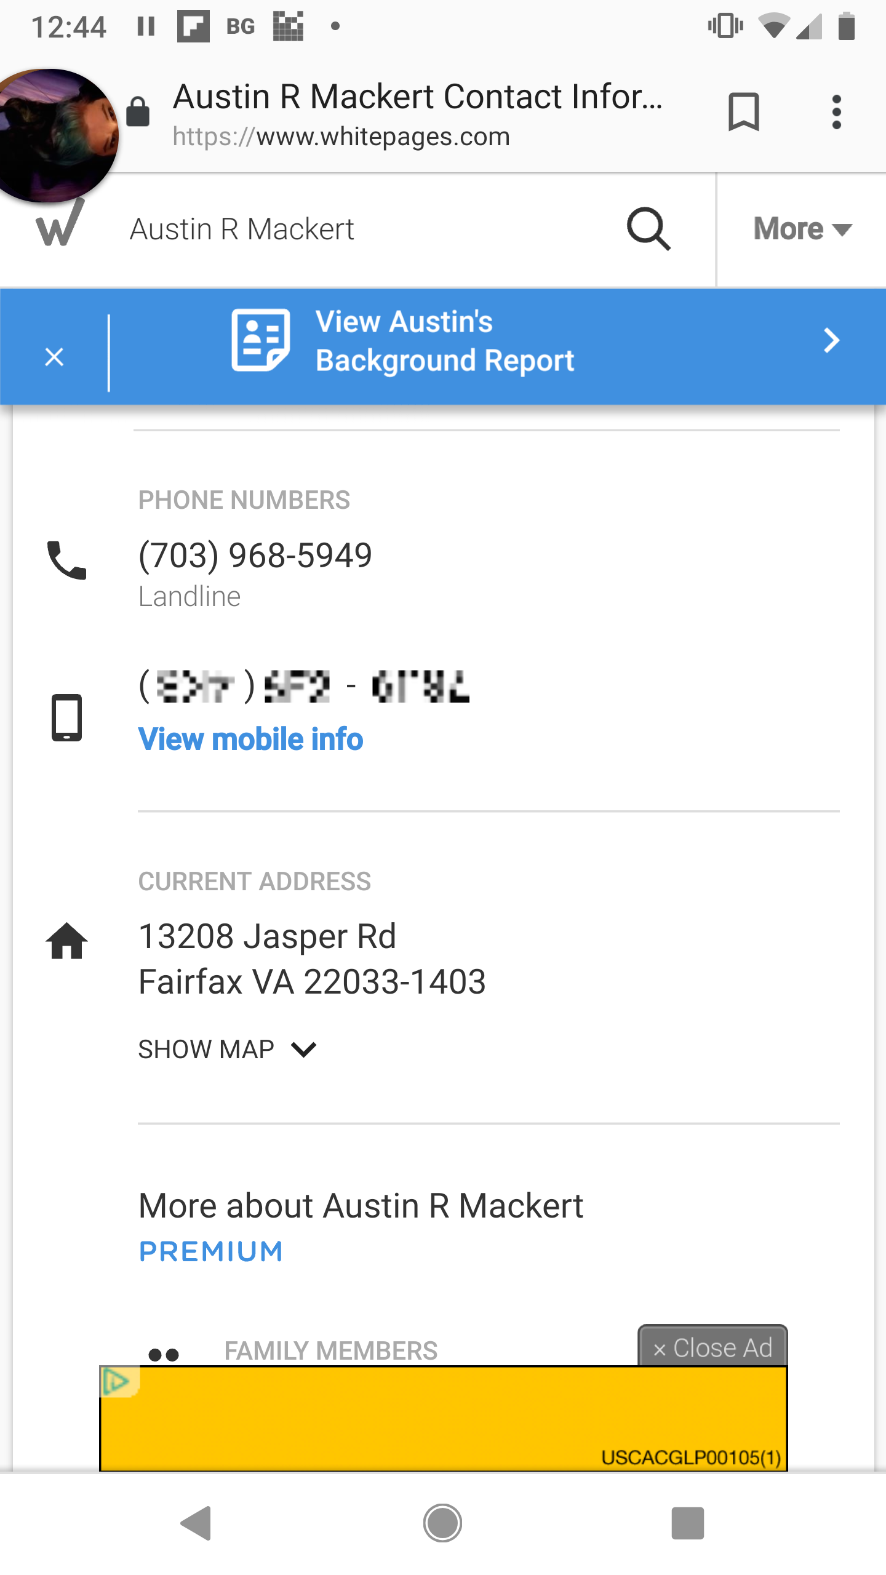886x1575 pixels.
Task: Call landline number (703) 968-5949
Action: coord(255,555)
